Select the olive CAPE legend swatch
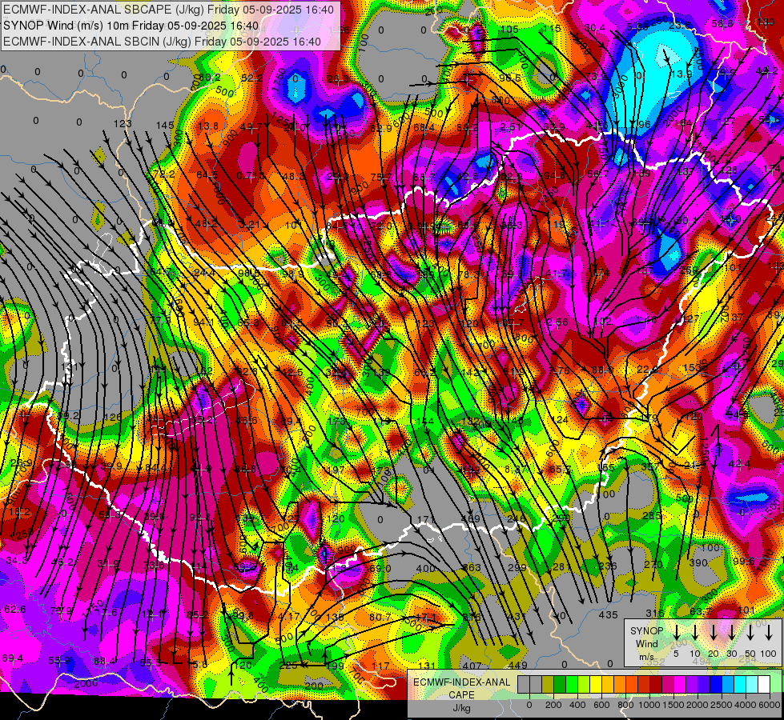 point(548,684)
